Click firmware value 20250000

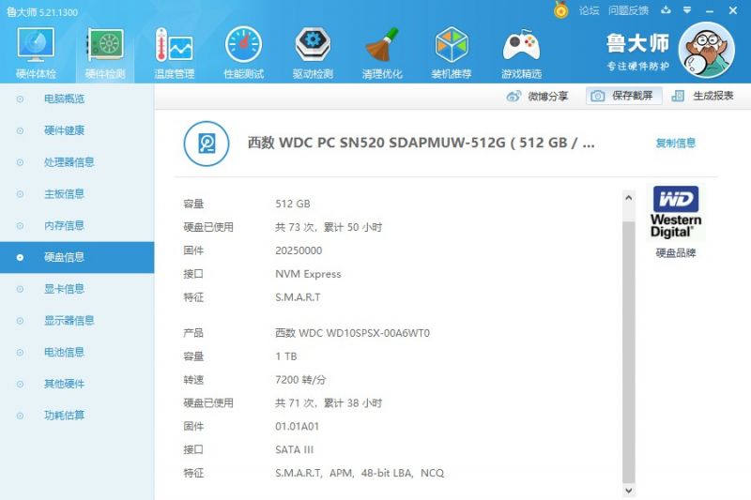pyautogui.click(x=299, y=250)
